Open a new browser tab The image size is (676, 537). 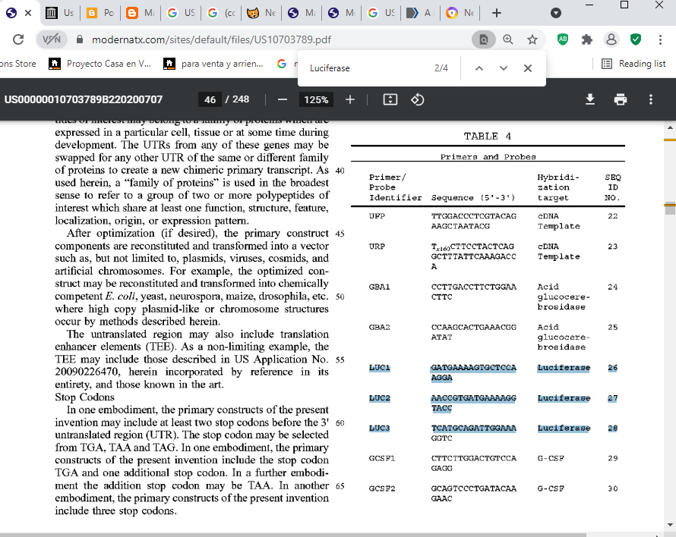pos(497,13)
